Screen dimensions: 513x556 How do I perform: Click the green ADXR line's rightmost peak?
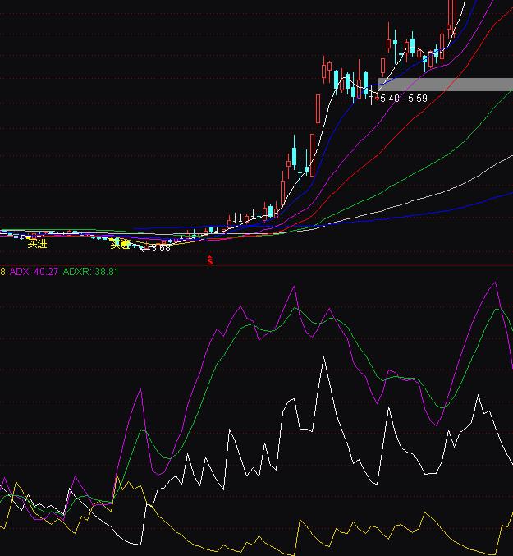click(497, 310)
